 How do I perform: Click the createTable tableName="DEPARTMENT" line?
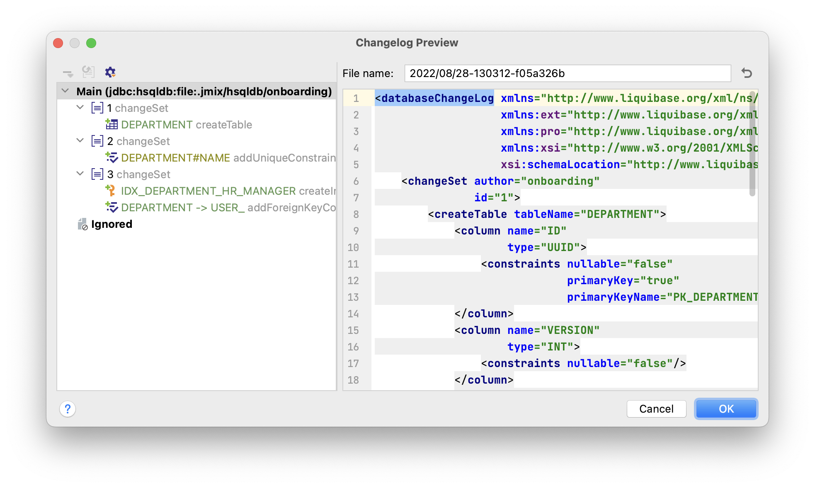click(547, 214)
